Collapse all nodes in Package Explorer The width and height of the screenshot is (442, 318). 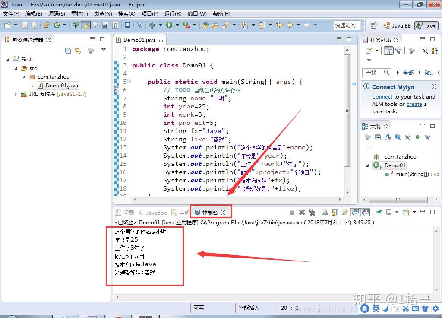(68, 50)
